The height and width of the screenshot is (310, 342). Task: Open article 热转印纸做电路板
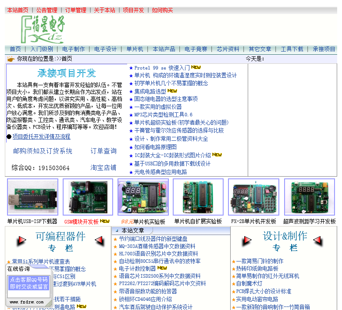pos(257,268)
